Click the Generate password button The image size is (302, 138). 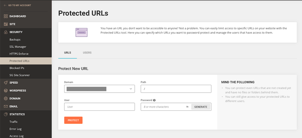pos(201,107)
